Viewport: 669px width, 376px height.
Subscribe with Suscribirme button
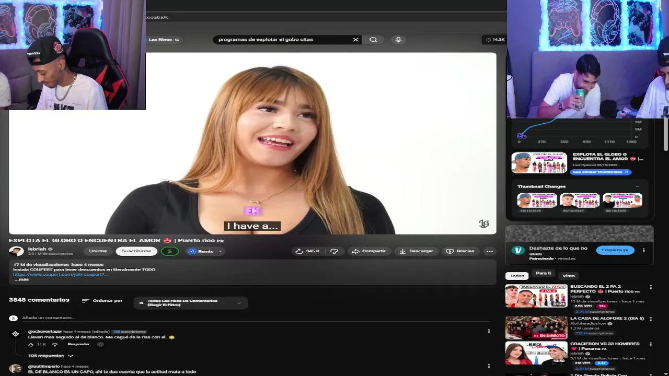click(136, 251)
